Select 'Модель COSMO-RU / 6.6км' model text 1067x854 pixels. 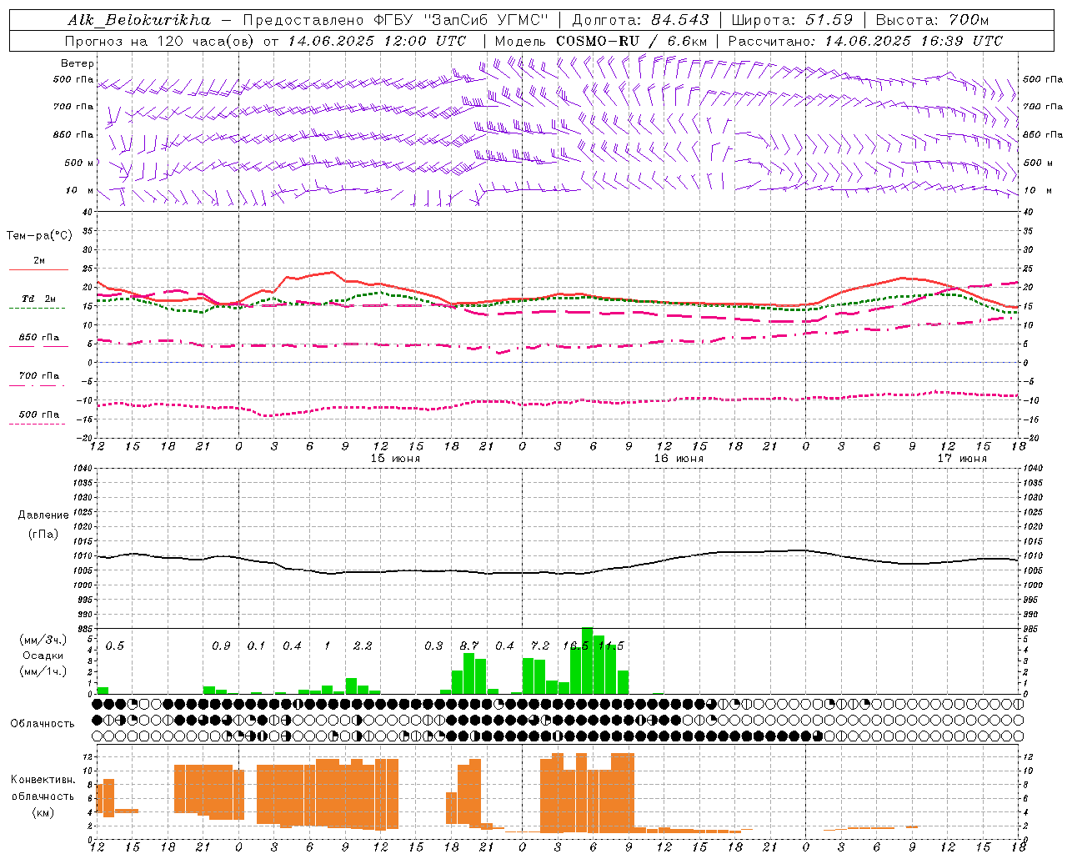coord(601,41)
